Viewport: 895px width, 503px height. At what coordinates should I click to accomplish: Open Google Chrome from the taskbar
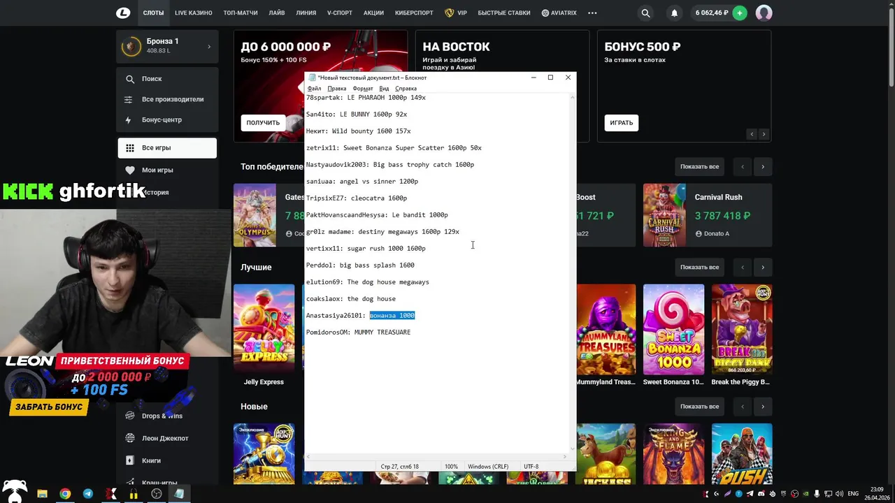coord(65,494)
